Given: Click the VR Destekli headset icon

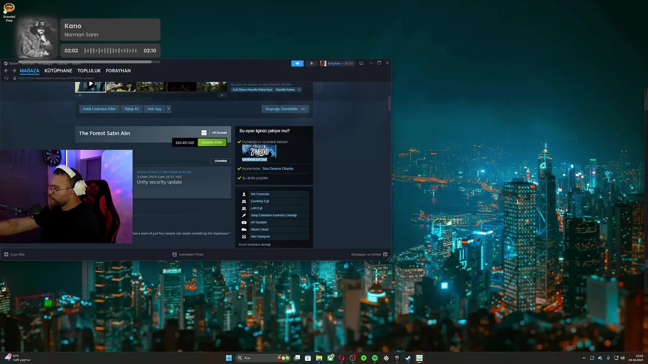Looking at the screenshot, I should coord(244,222).
